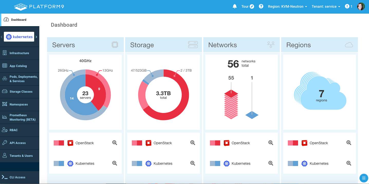The height and width of the screenshot is (184, 369).
Task: Open the help question mark icon
Action: 261,6
